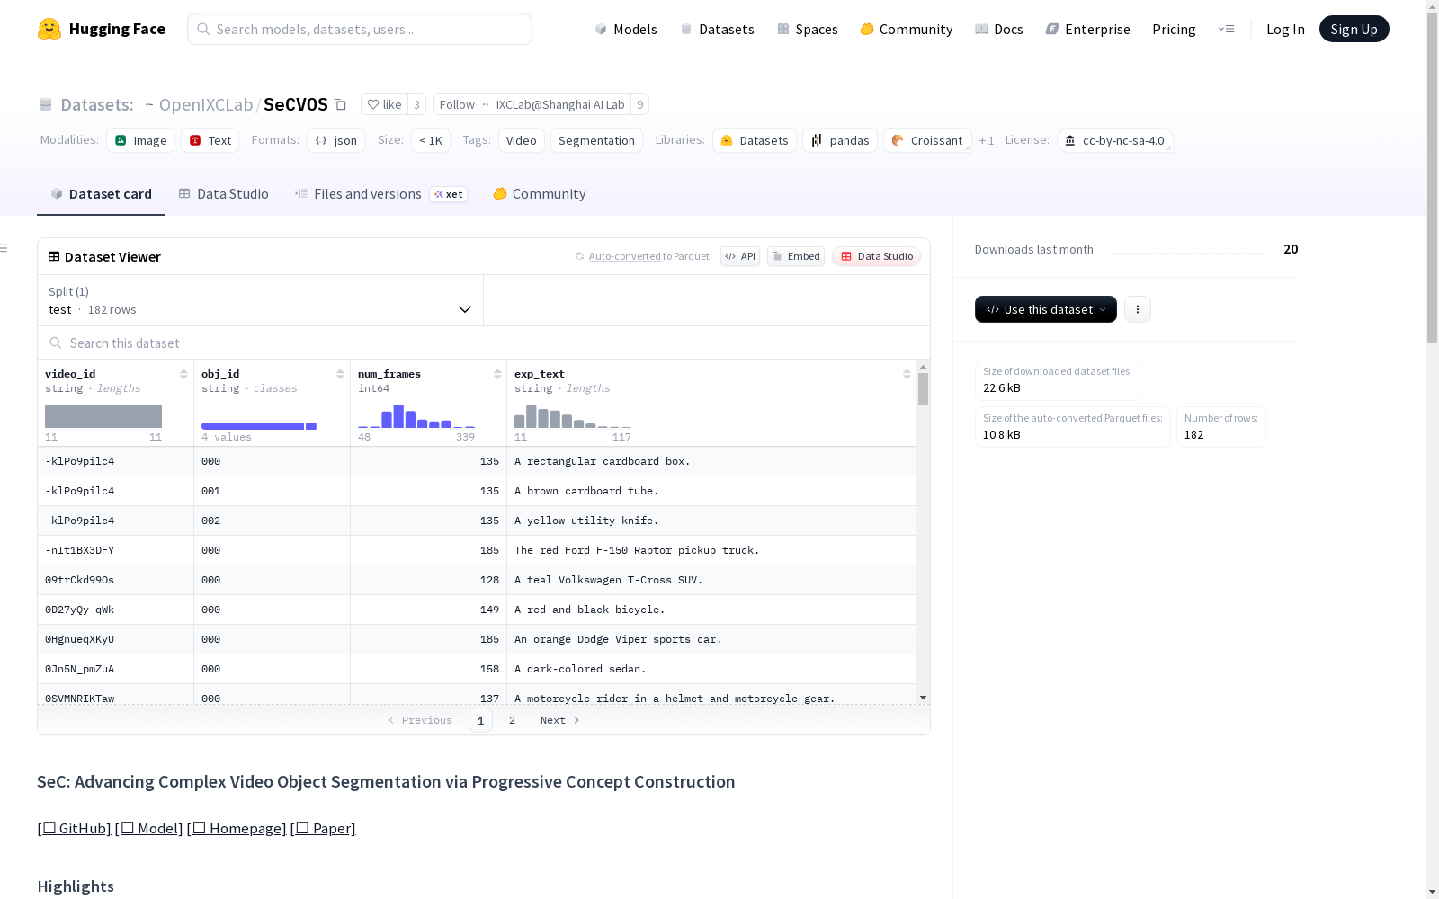1439x899 pixels.
Task: Open Community in the top navigation
Action: [x=907, y=29]
